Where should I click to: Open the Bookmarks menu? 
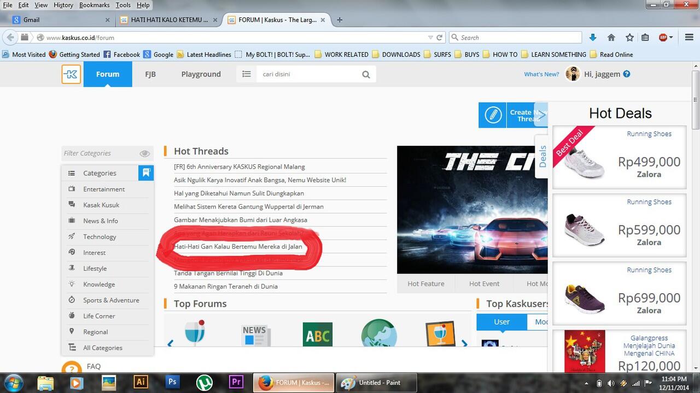pyautogui.click(x=94, y=5)
